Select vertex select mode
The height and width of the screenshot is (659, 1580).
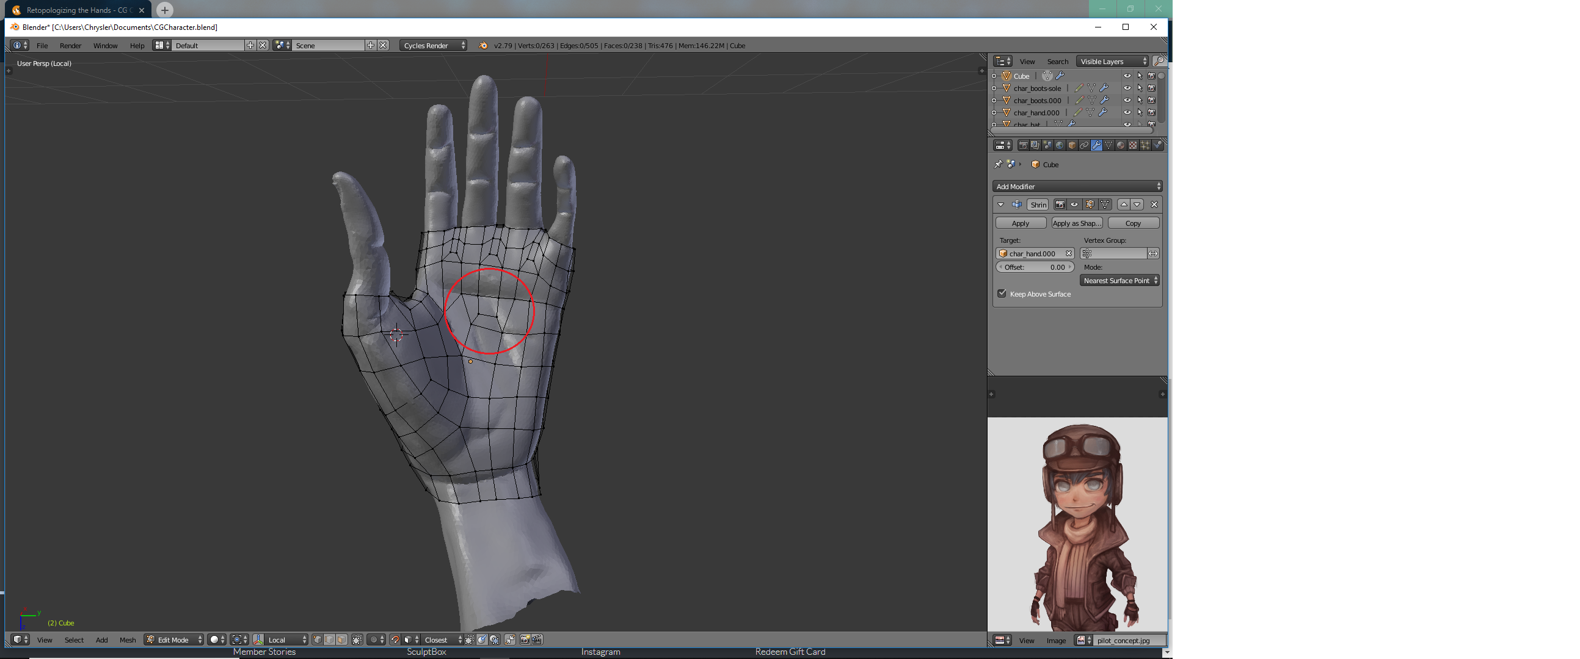tap(317, 639)
